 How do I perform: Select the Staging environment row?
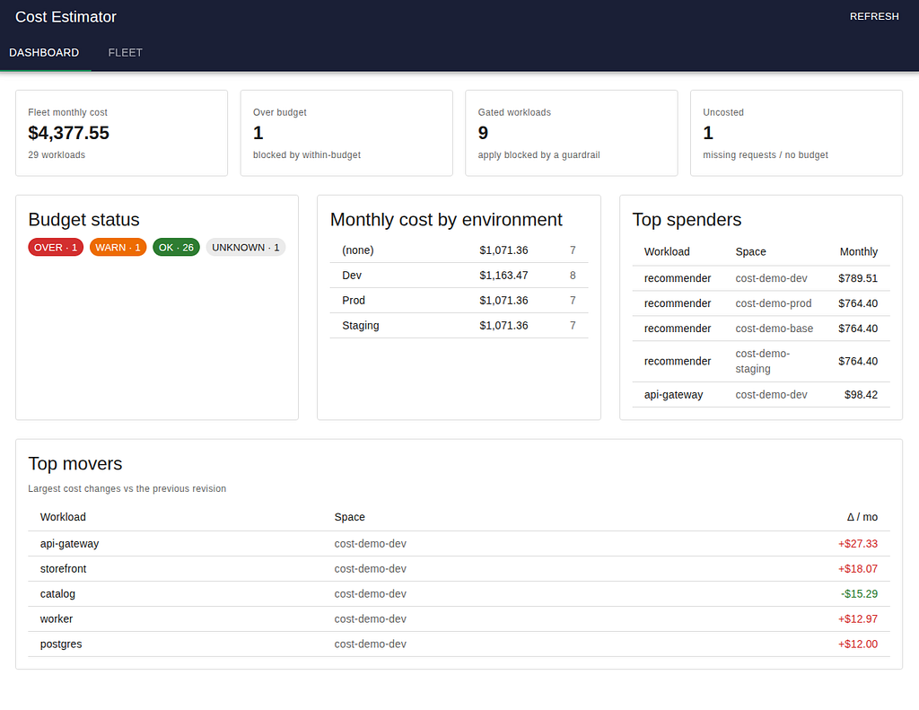pos(459,326)
